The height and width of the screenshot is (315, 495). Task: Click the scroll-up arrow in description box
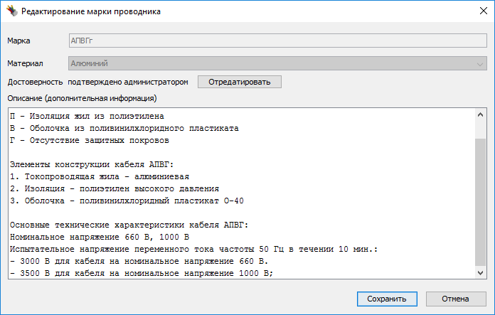pyautogui.click(x=481, y=115)
